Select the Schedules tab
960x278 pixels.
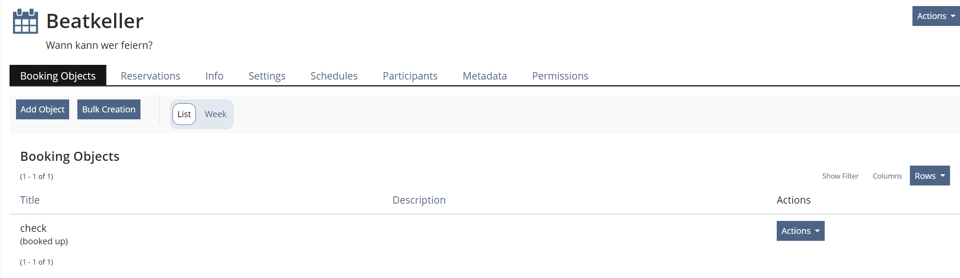coord(334,76)
